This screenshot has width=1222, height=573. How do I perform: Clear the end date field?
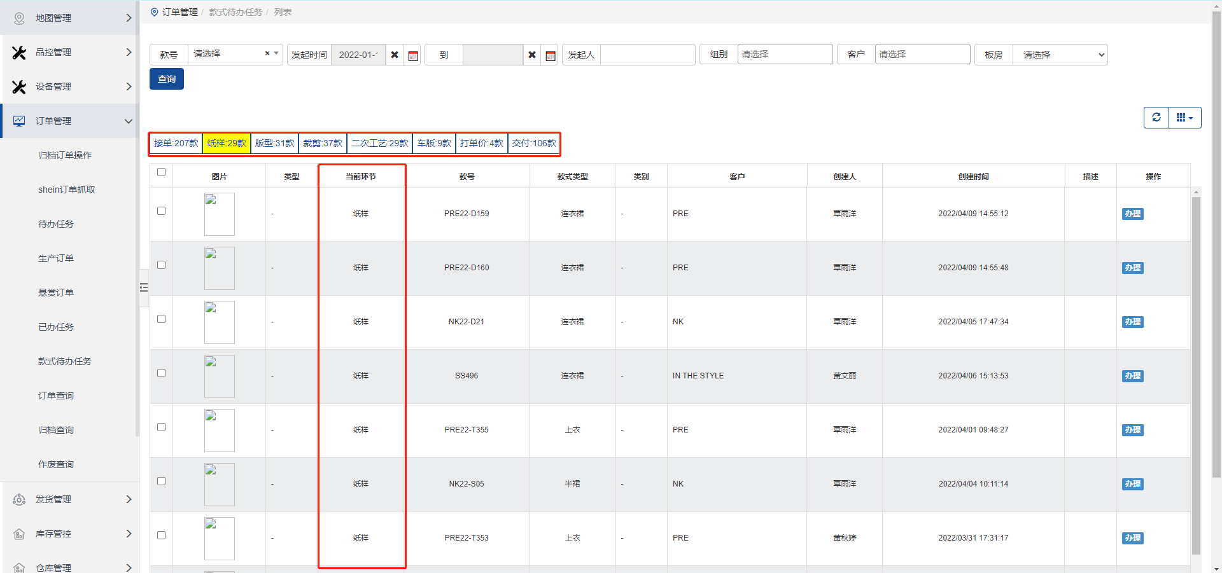(x=532, y=55)
